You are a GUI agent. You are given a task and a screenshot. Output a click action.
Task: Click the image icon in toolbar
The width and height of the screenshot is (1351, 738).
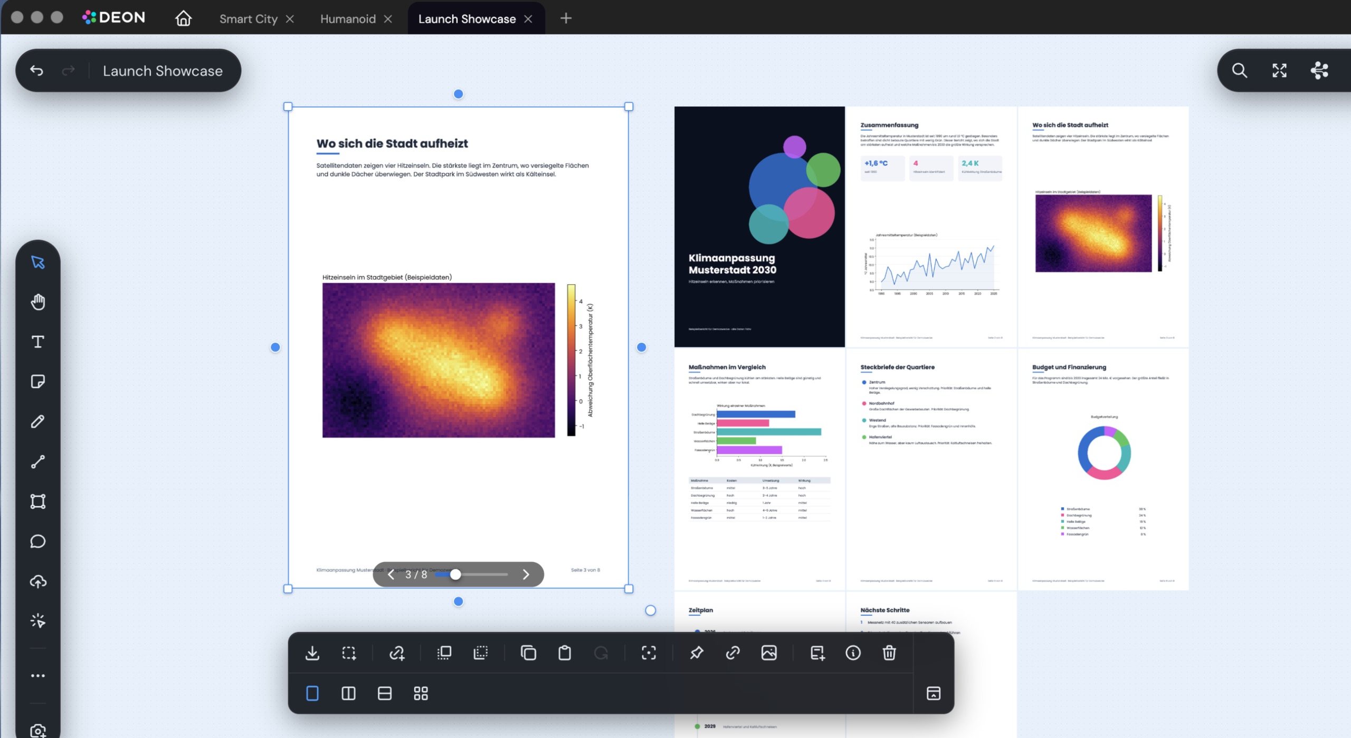tap(769, 653)
